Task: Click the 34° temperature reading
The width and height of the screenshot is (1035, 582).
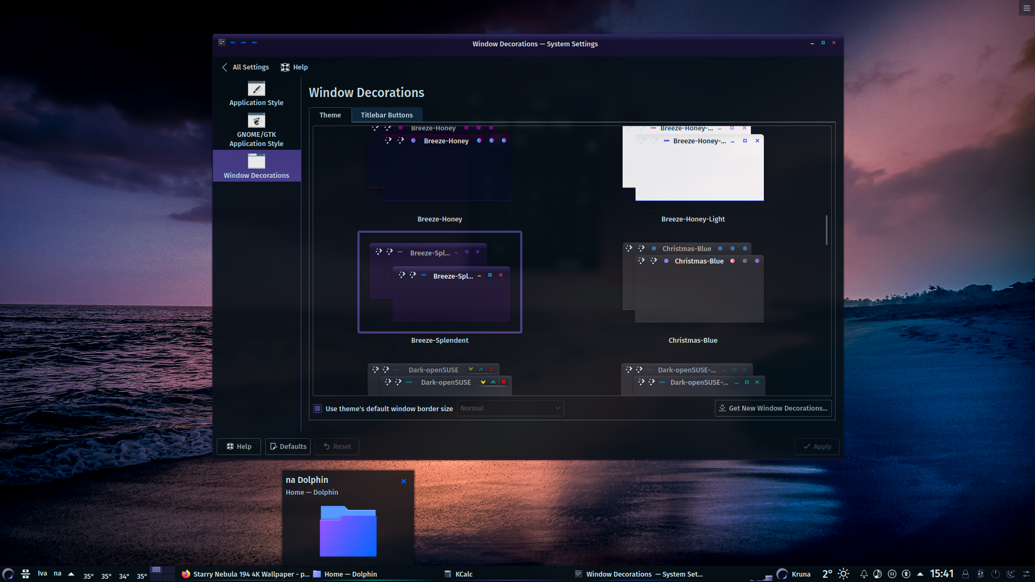Action: coord(124,576)
